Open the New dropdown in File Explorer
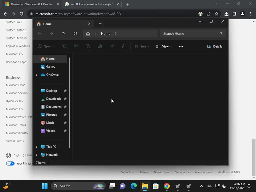This screenshot has width=256, height=192. coord(45,46)
